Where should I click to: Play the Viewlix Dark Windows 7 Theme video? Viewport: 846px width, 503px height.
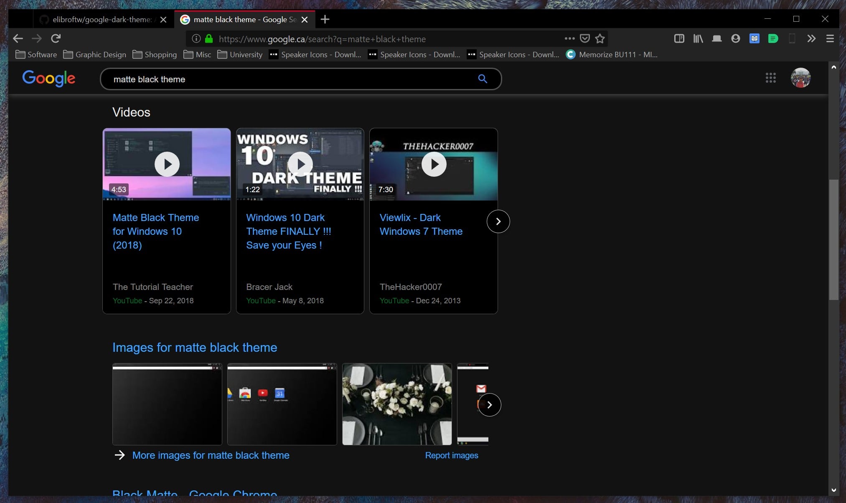click(434, 164)
